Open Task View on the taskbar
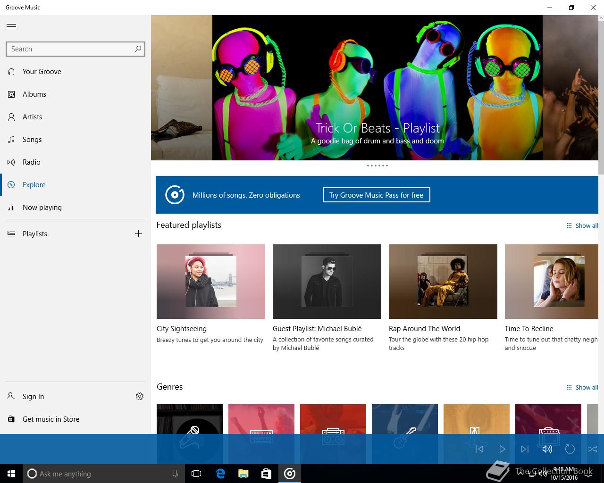This screenshot has width=604, height=483. [196, 474]
